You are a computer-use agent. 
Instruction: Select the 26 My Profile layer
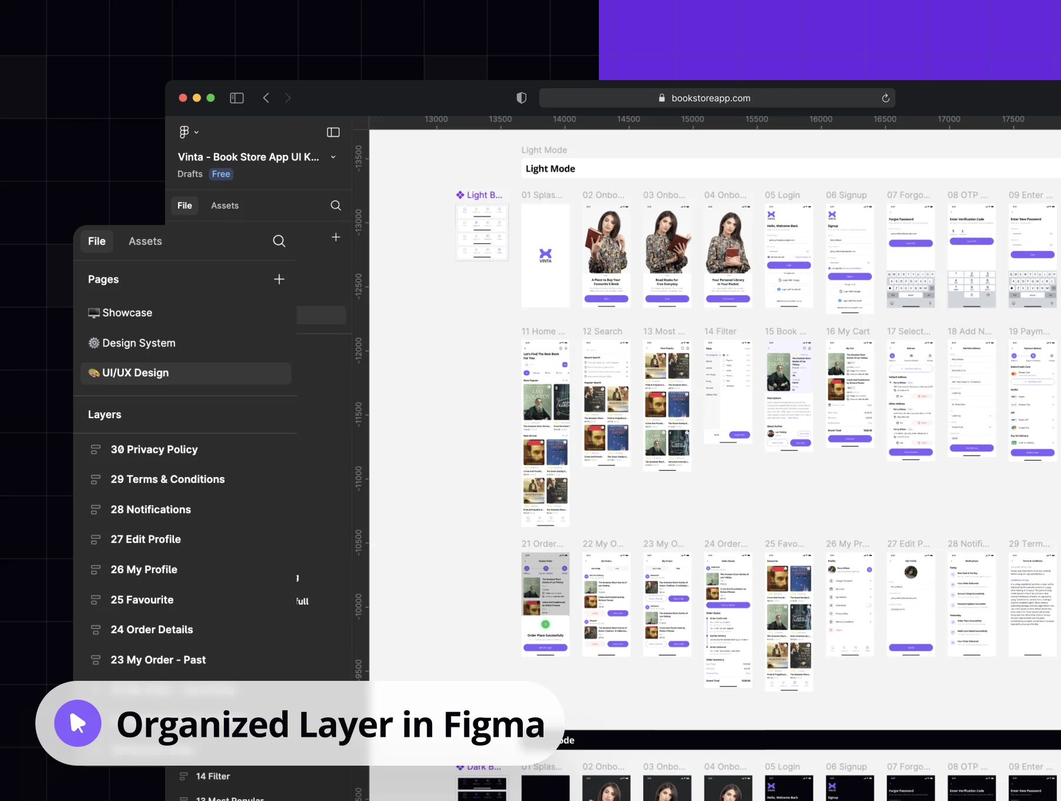pos(144,570)
